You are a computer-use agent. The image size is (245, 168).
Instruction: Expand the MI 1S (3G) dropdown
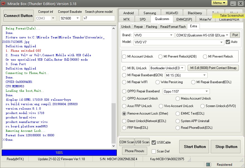click(x=204, y=75)
